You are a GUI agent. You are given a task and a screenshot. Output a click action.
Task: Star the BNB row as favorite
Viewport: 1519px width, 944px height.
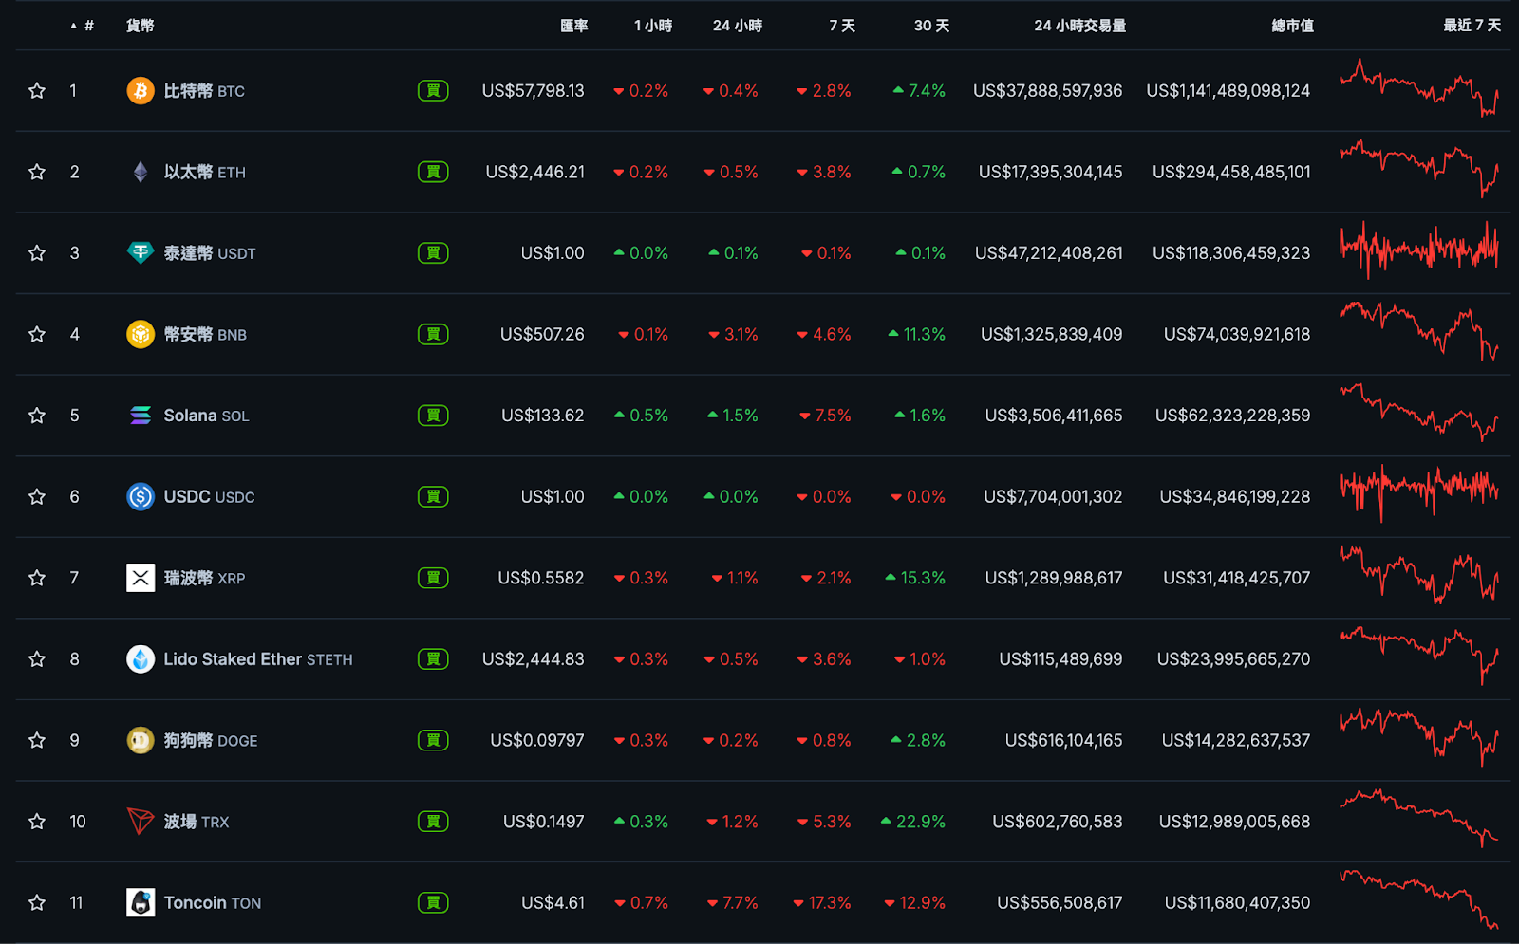tap(37, 334)
